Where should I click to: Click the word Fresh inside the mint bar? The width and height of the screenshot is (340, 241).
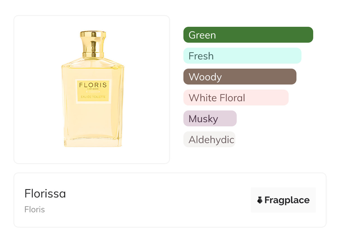pos(201,56)
